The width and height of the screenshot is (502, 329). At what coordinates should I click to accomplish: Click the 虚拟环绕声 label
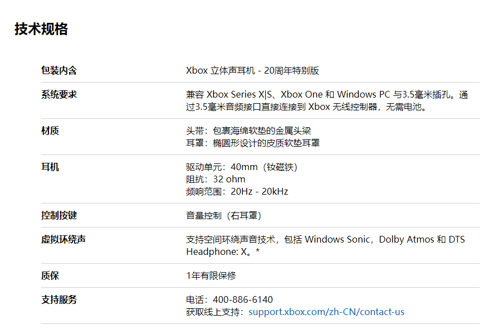click(x=64, y=239)
